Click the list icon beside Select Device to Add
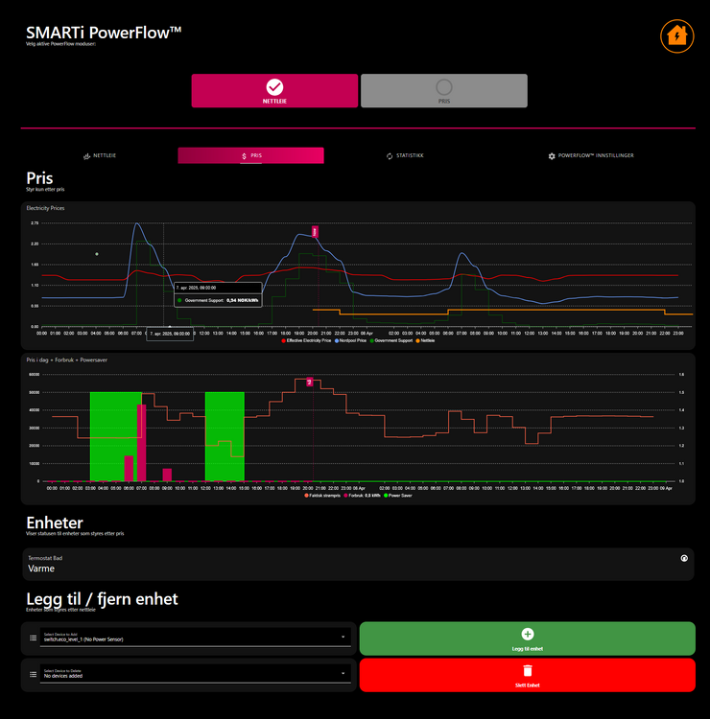Screen dimensions: 710x719 pyautogui.click(x=33, y=638)
